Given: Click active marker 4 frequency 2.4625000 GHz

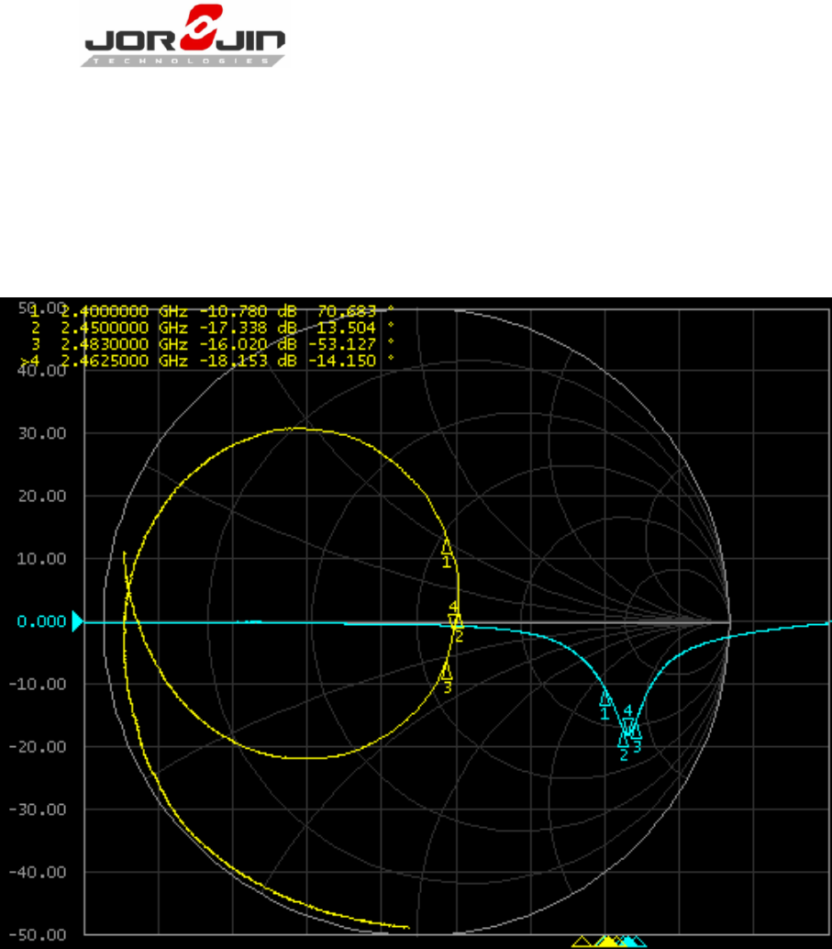Looking at the screenshot, I should click(124, 361).
